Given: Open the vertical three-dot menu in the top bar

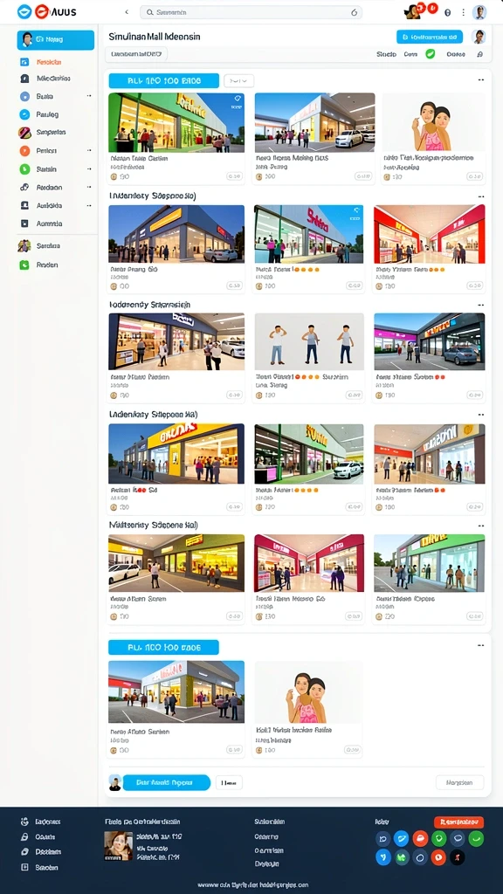Looking at the screenshot, I should click(463, 12).
